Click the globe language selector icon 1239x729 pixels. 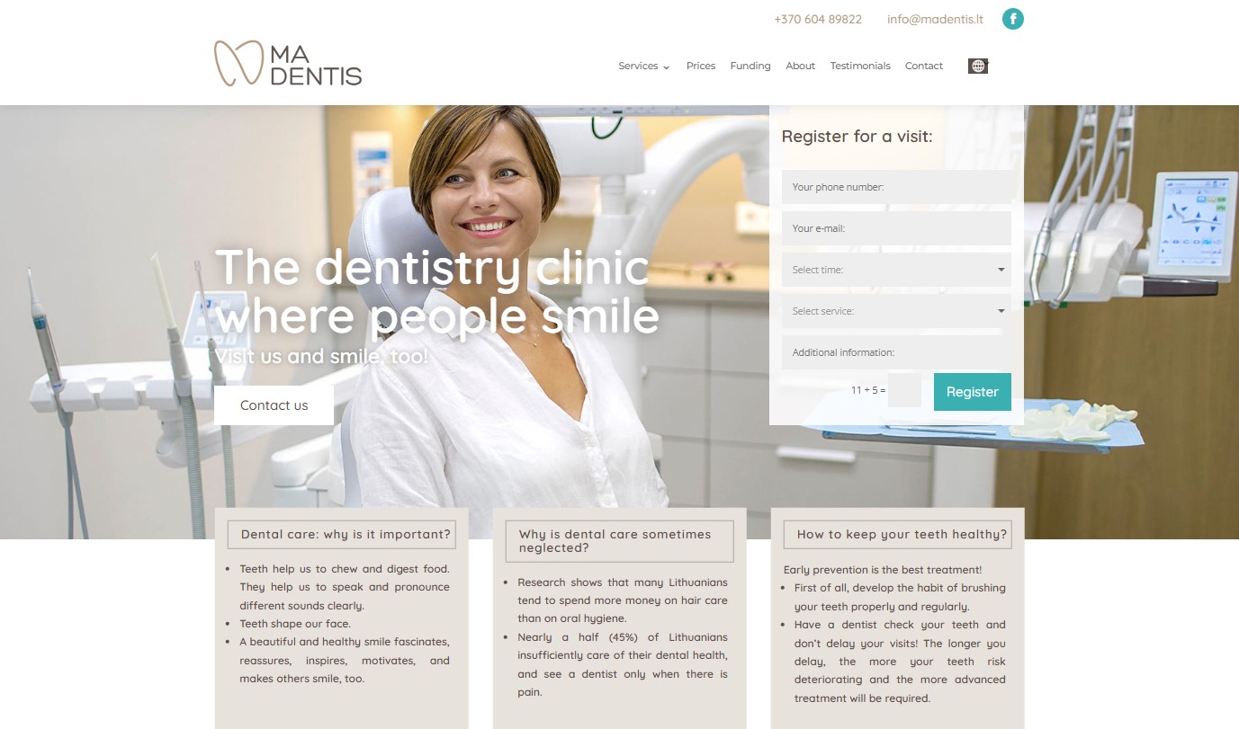point(978,66)
